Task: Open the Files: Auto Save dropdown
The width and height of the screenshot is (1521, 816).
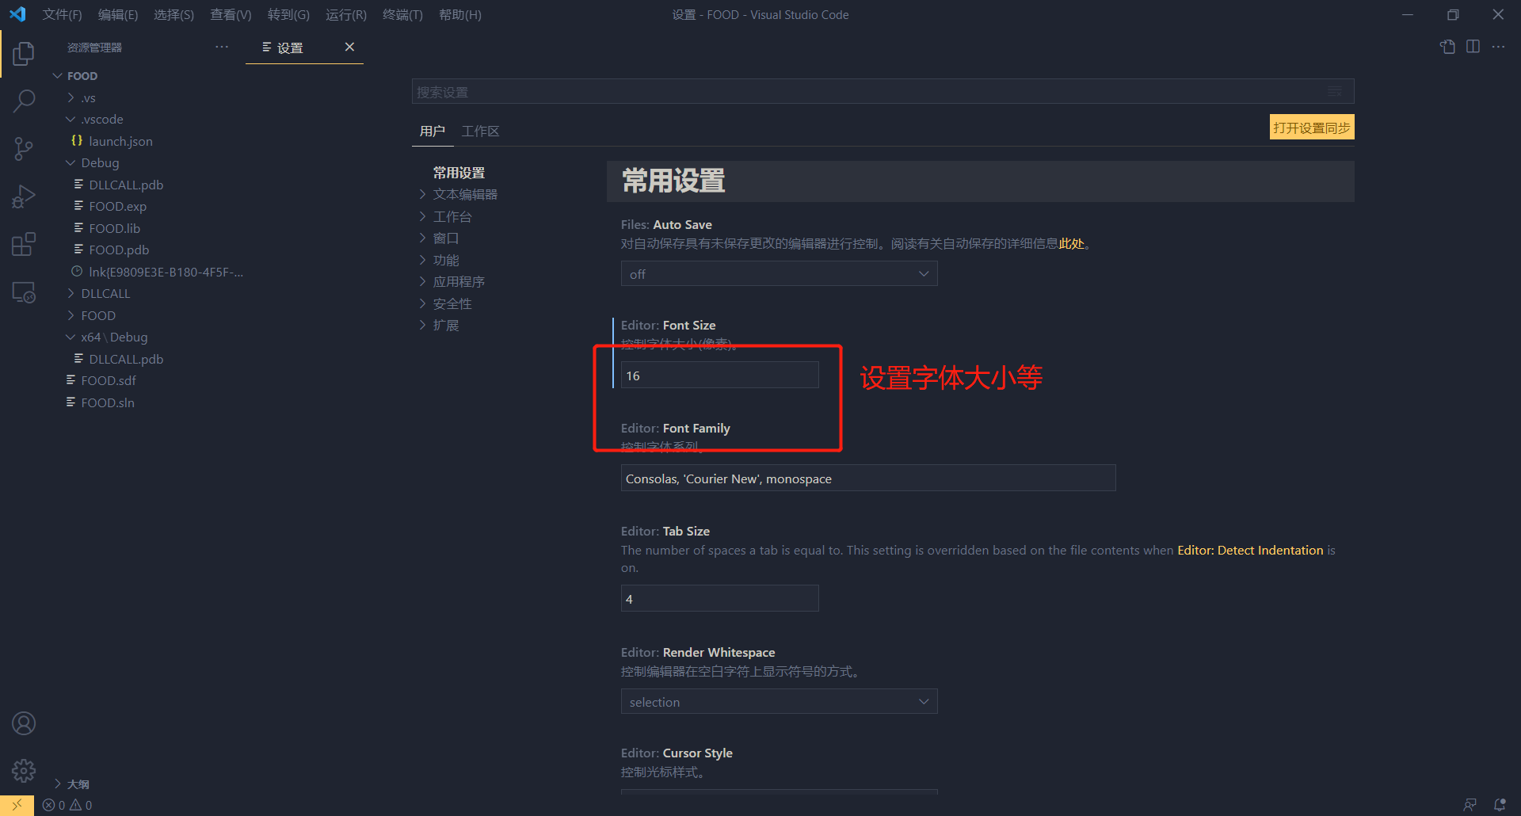Action: (778, 273)
